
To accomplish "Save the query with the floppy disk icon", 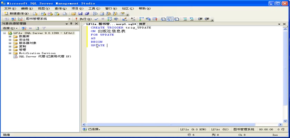I will (80, 14).
